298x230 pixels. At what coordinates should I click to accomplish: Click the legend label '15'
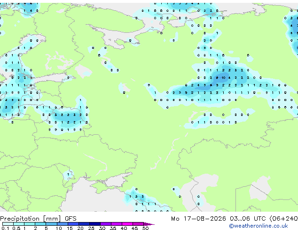[70, 228]
